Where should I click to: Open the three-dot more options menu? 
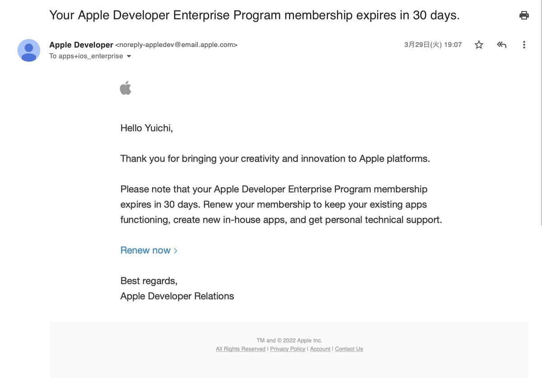[524, 45]
